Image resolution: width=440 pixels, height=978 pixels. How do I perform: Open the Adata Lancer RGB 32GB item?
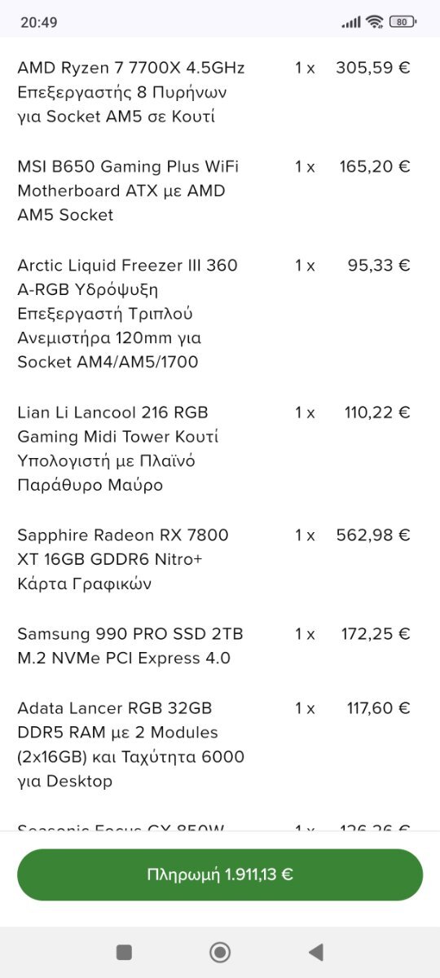[x=130, y=745]
